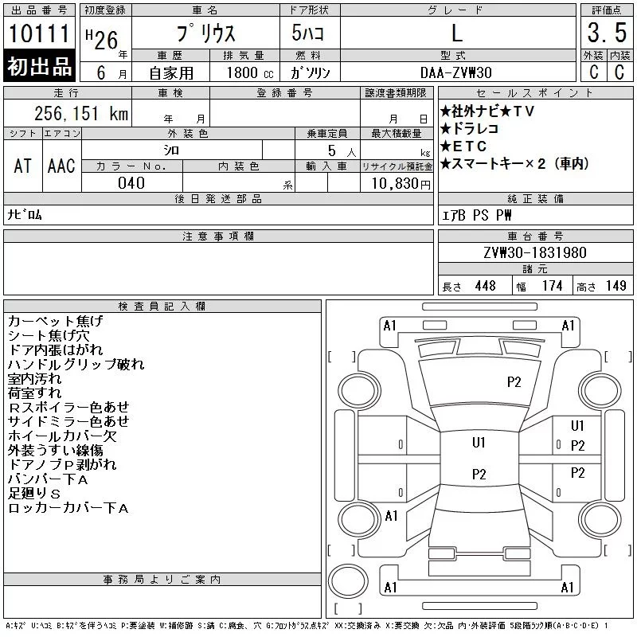Select the displacement value "1800 cc"
This screenshot has width=637, height=637.
[x=250, y=72]
